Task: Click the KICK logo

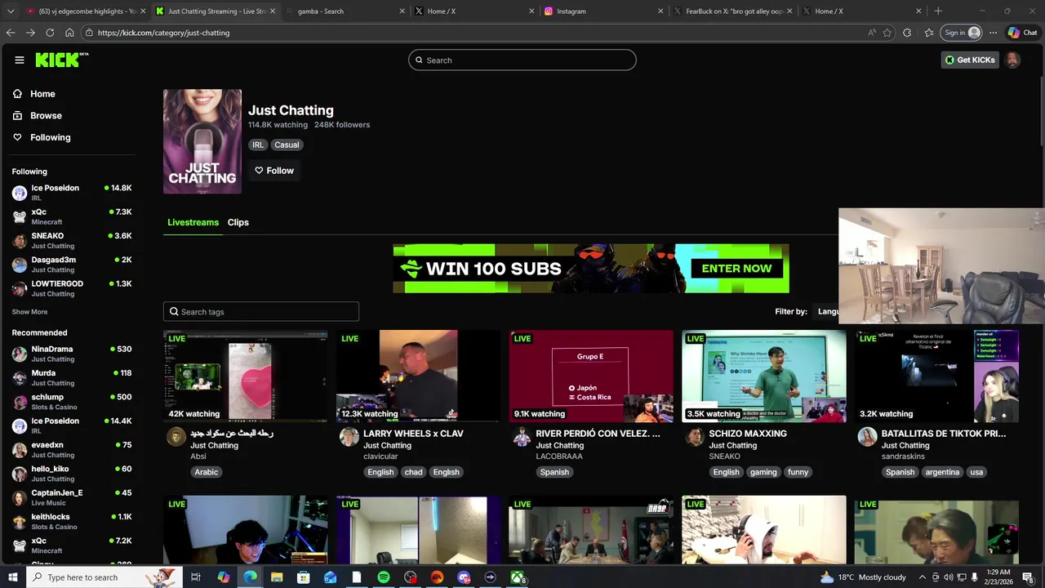Action: coord(61,60)
